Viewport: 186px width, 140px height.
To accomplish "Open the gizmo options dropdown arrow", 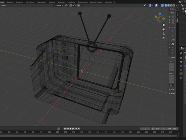I will coord(153,5).
